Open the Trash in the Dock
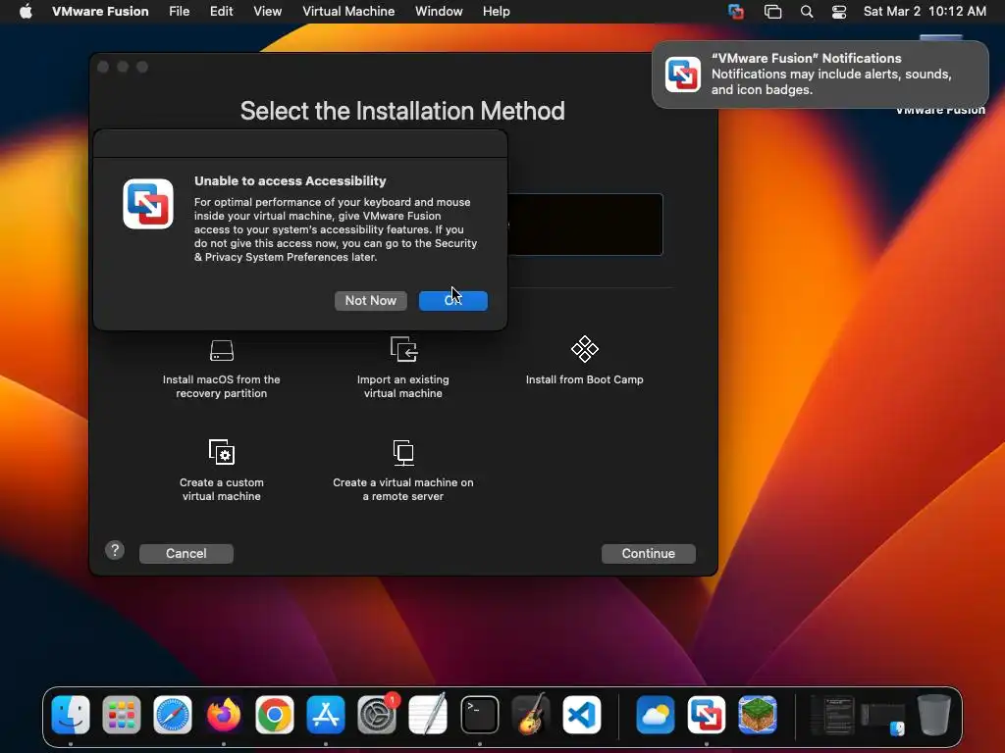Image resolution: width=1005 pixels, height=753 pixels. click(934, 714)
